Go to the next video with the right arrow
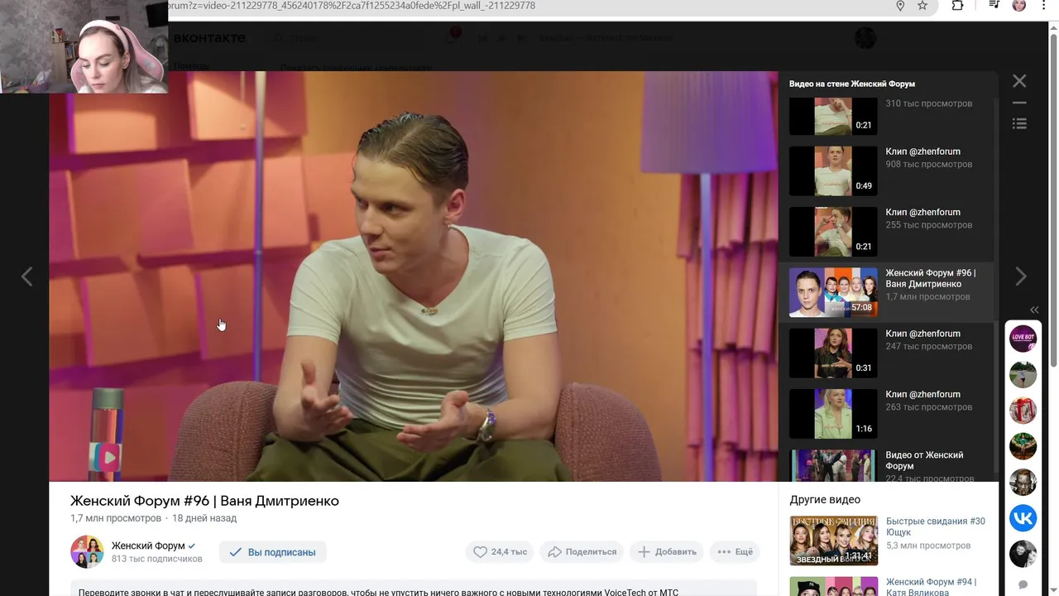 point(1021,276)
